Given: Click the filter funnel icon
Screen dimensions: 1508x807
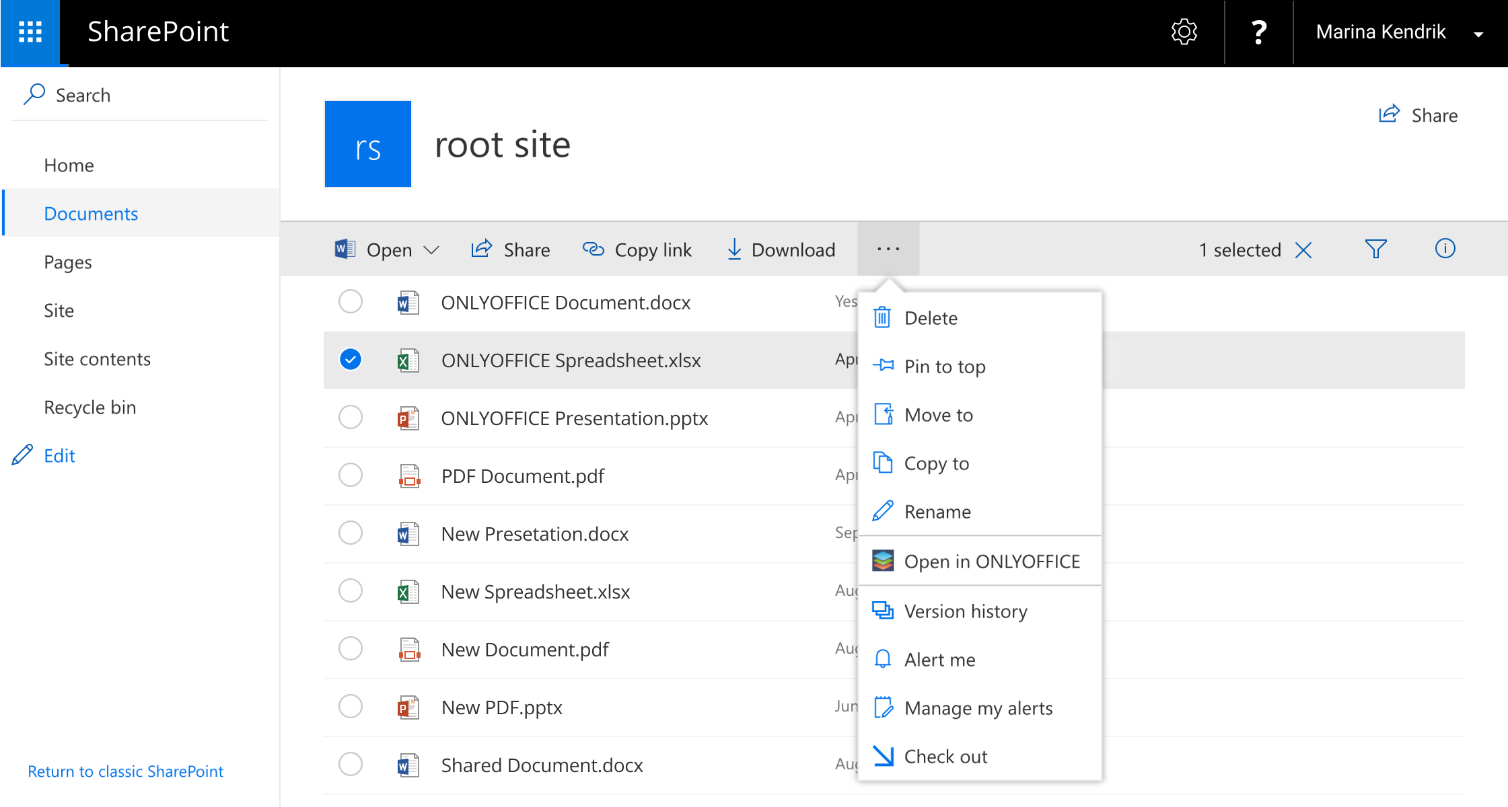Looking at the screenshot, I should click(x=1376, y=249).
